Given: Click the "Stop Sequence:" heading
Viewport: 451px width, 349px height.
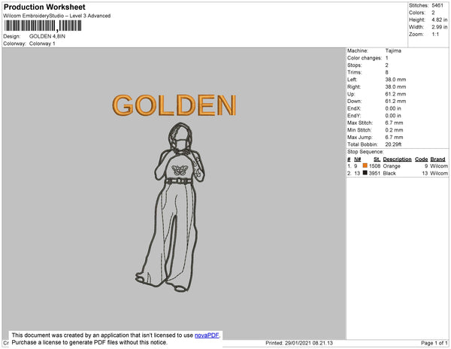Looking at the screenshot, I should point(365,152).
